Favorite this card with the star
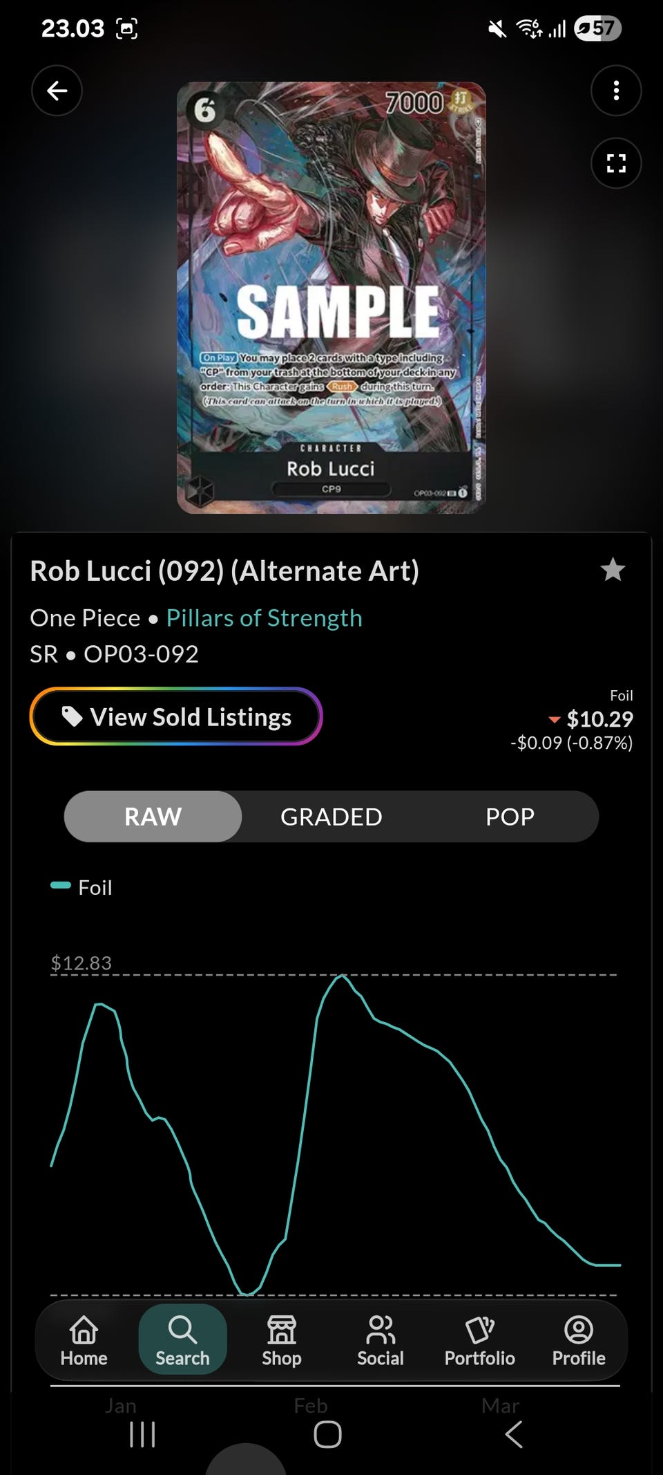Viewport: 663px width, 1475px height. pyautogui.click(x=613, y=570)
